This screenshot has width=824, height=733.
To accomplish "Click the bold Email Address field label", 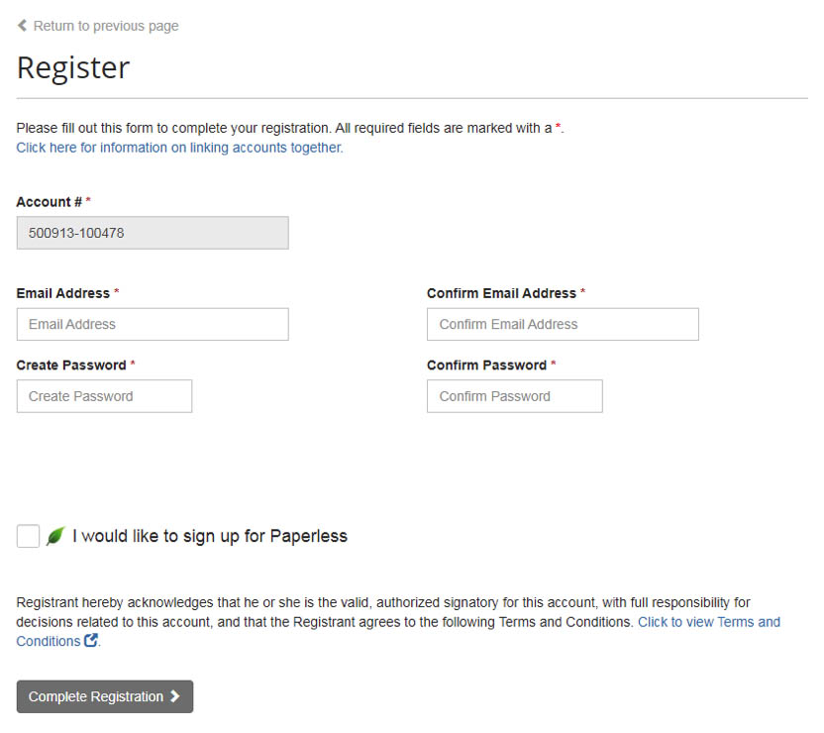I will click(62, 293).
